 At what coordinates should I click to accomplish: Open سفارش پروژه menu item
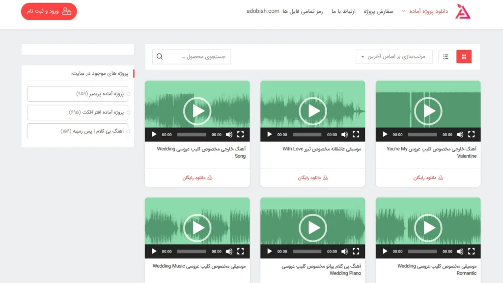(x=378, y=11)
